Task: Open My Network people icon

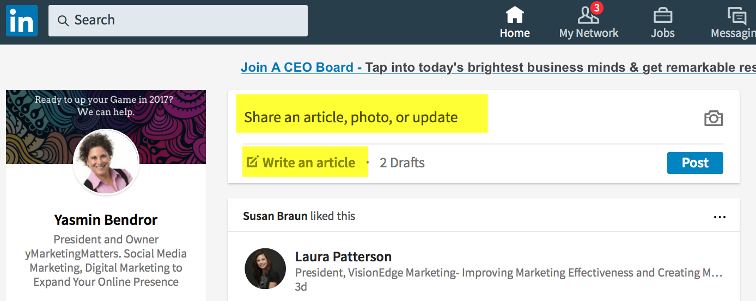Action: point(588,15)
